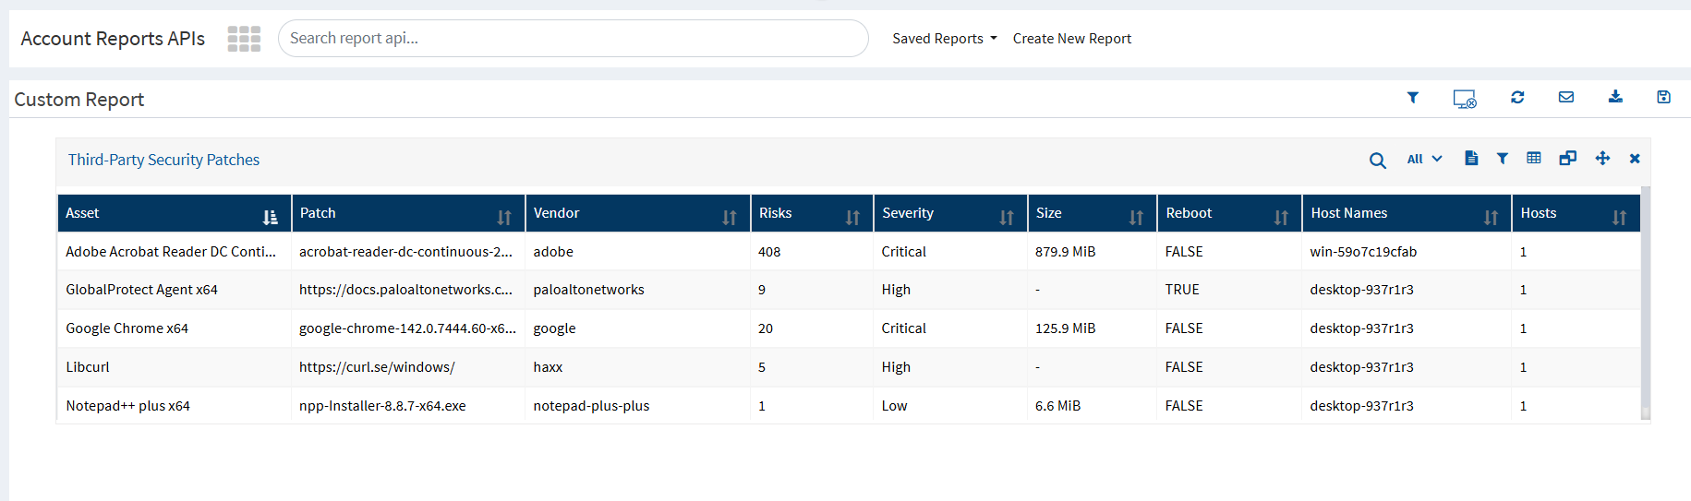Open the Saved Reports dropdown menu
This screenshot has height=501, width=1691.
[x=944, y=39]
